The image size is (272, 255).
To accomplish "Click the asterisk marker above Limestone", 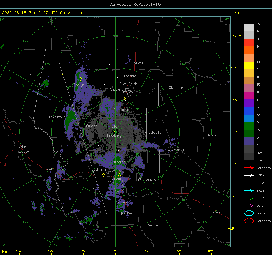I will coord(57,114).
